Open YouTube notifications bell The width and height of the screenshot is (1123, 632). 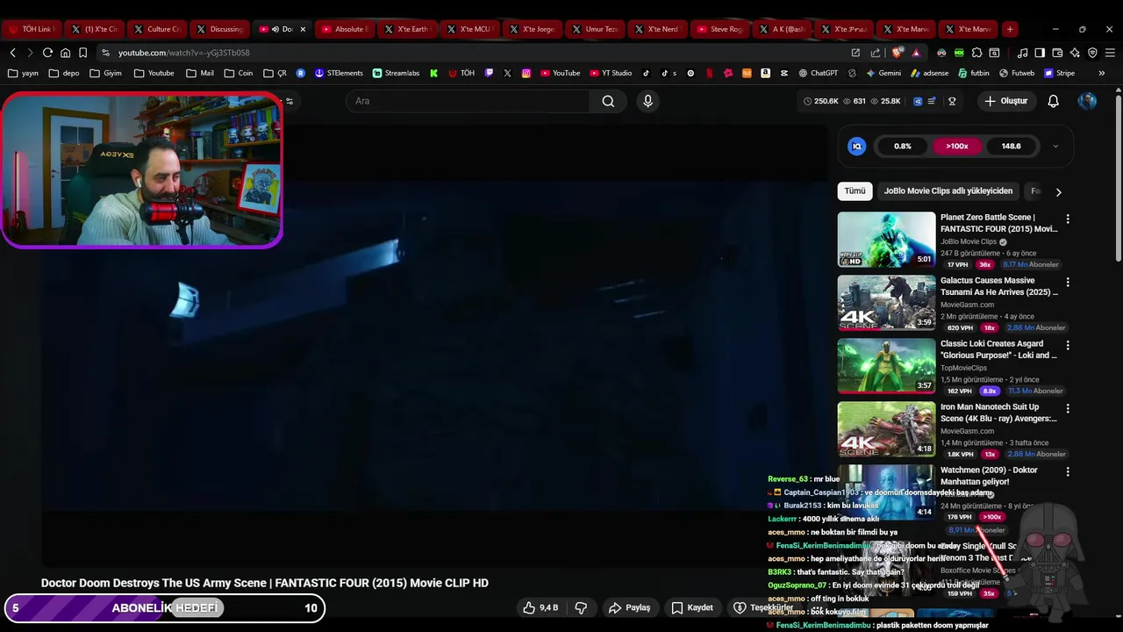pos(1053,101)
